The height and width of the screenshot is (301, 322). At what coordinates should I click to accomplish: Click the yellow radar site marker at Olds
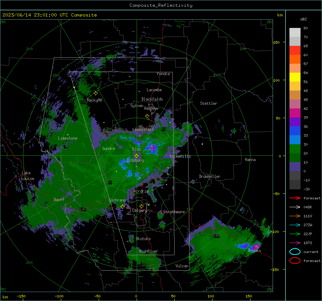pos(136,156)
